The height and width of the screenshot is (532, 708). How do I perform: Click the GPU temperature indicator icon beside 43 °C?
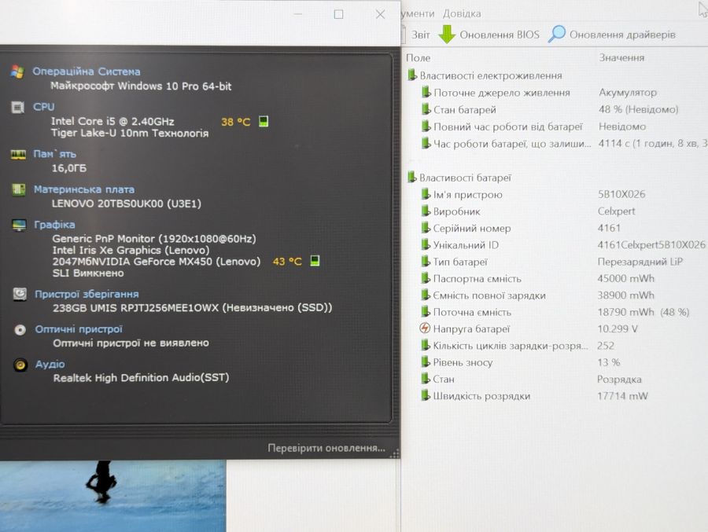pos(315,261)
